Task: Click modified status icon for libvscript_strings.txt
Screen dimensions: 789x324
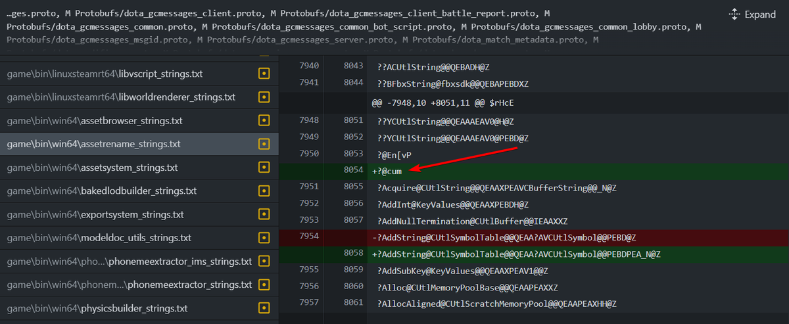Action: (x=264, y=74)
